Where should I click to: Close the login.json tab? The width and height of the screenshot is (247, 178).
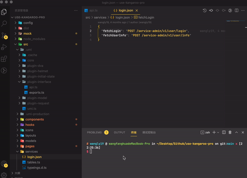(x=137, y=11)
